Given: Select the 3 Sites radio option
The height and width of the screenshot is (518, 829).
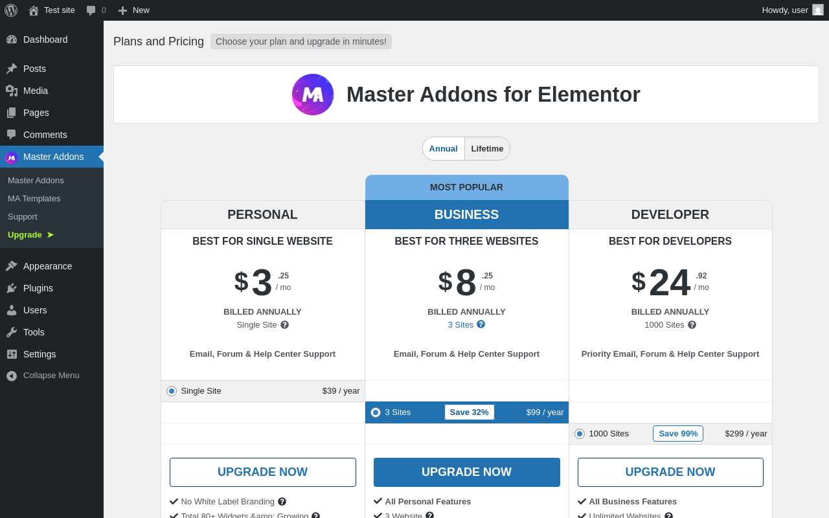Looking at the screenshot, I should (x=376, y=412).
